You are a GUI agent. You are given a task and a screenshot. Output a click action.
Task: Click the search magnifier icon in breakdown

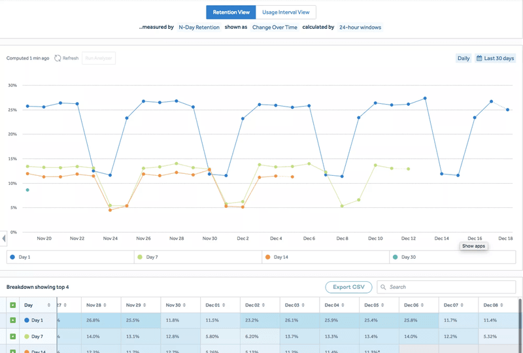383,287
